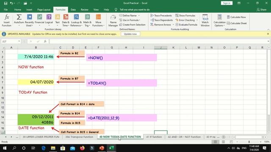The width and height of the screenshot is (271, 152).
Task: Dismiss the Updates Available notification bar
Action: click(268, 34)
